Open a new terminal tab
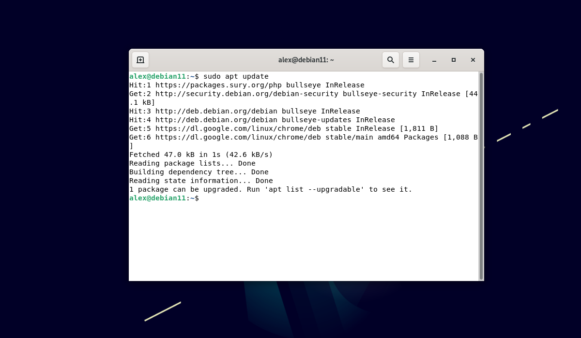 click(140, 60)
